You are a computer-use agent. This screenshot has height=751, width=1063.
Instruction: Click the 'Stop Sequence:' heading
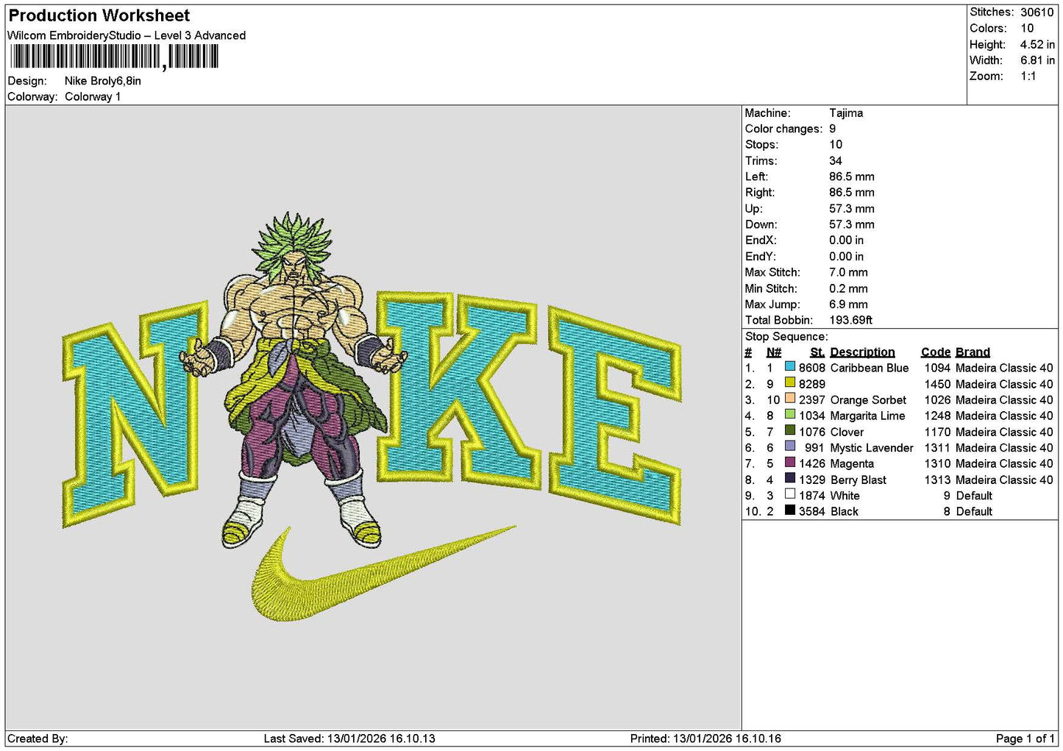pos(786,336)
